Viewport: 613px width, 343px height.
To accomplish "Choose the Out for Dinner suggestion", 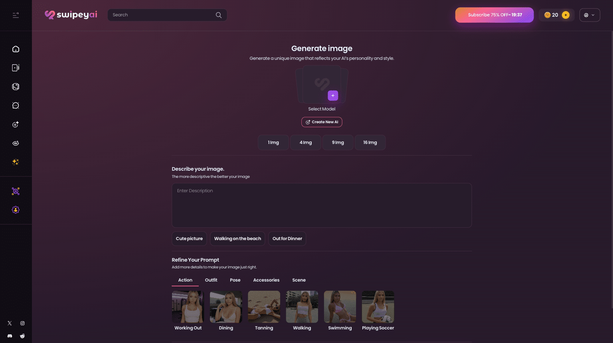I will point(287,239).
